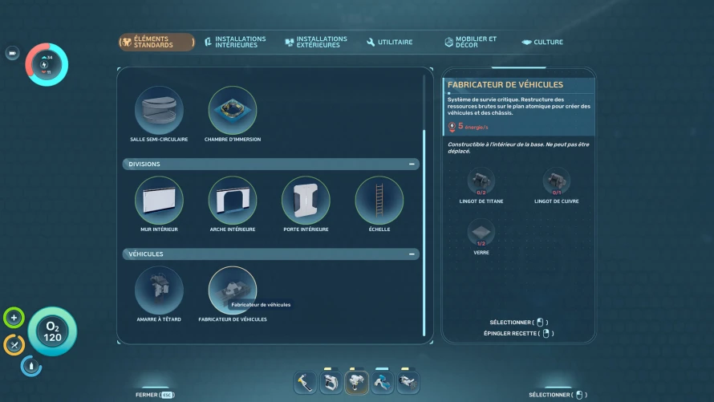Click Sélectionner in the recipe panel
Viewport: 714px width, 402px height.
(x=518, y=323)
